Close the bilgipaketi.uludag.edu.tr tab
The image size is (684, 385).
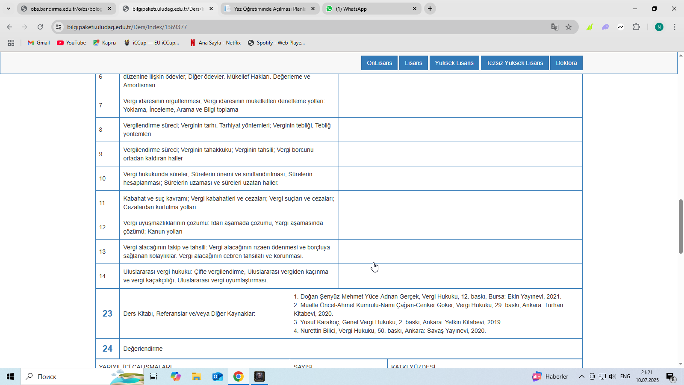coord(211,9)
